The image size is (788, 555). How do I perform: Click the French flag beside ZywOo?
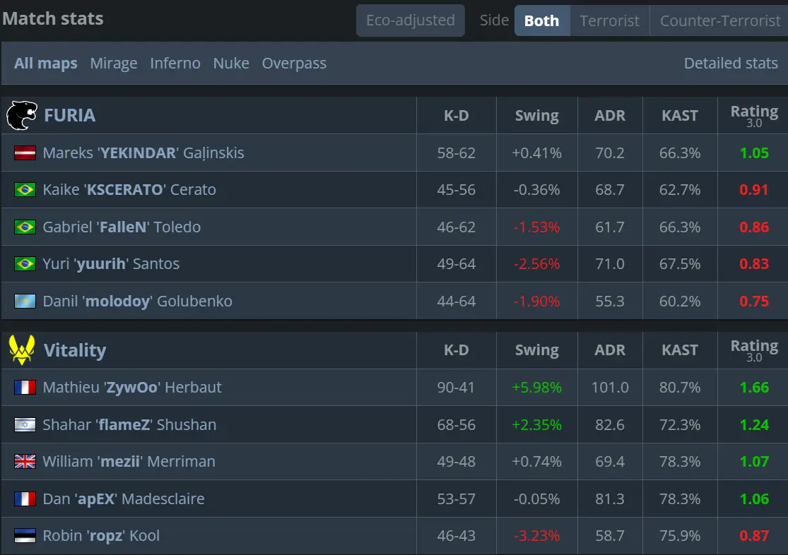point(25,388)
